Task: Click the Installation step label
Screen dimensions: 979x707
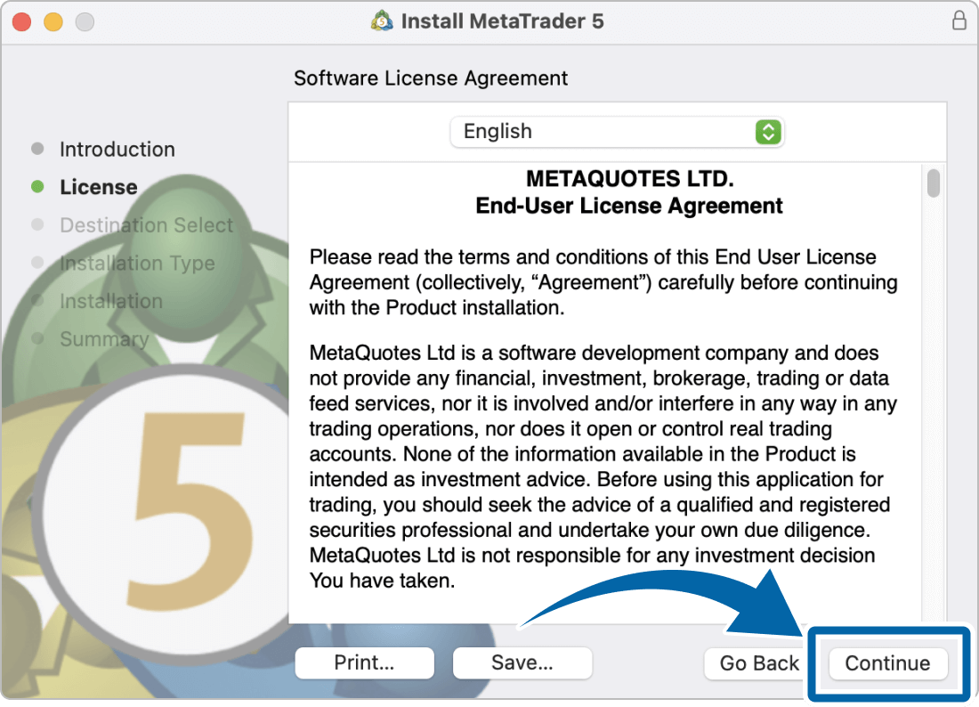Action: click(x=111, y=301)
